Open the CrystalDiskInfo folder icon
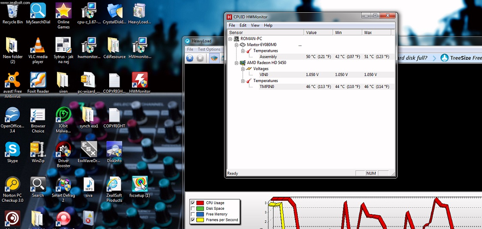 click(114, 14)
